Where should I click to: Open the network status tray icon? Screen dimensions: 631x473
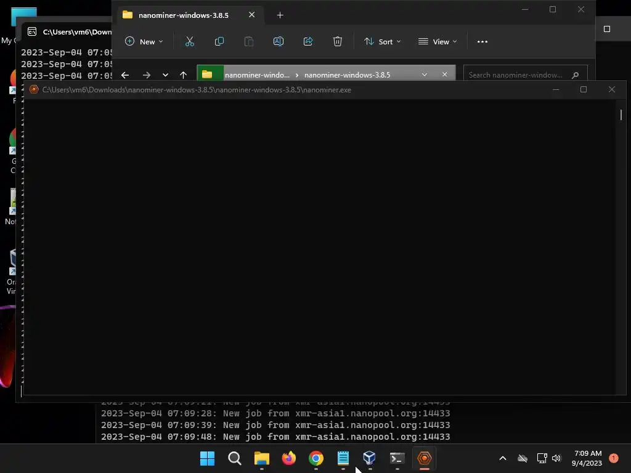tap(542, 458)
